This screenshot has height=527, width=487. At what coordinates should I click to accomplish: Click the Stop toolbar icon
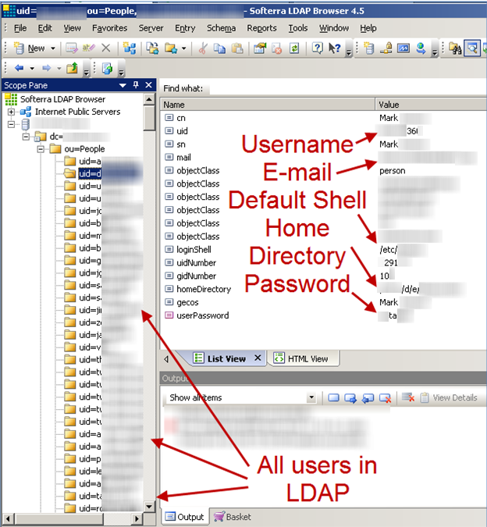click(x=277, y=48)
